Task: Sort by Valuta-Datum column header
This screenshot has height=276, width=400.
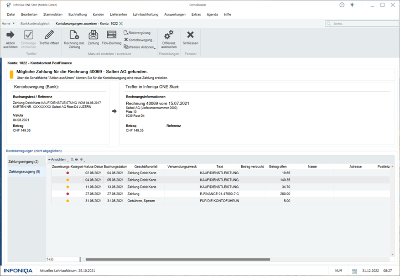Action: tap(94, 167)
